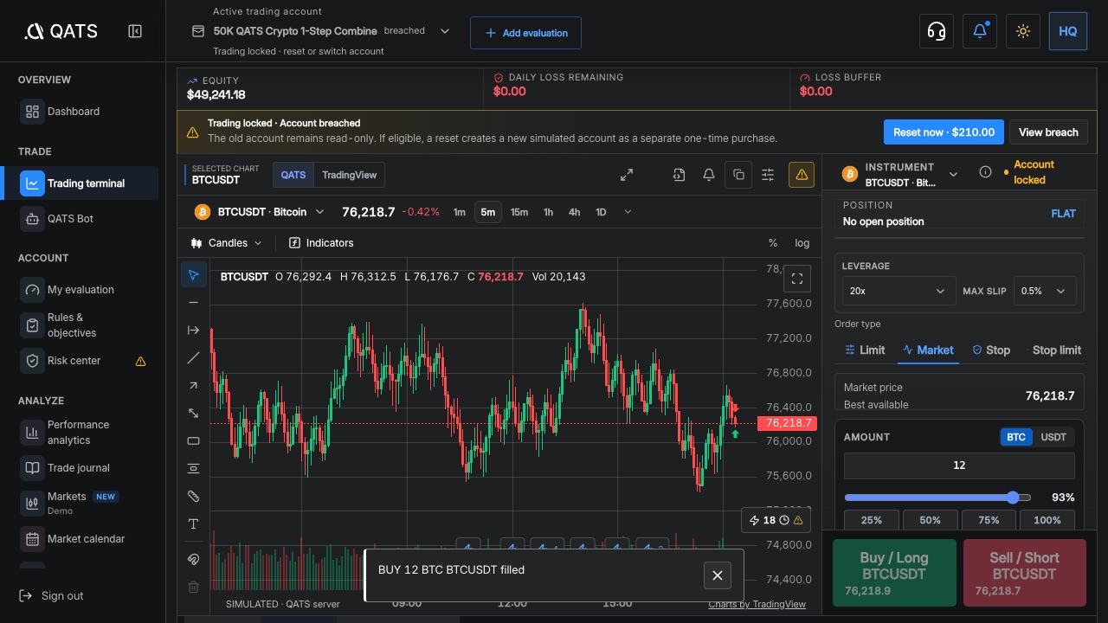
Task: Select the ruler measure tool
Action: pos(194,497)
